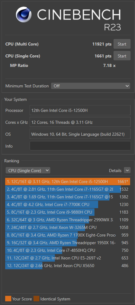
Task: Click the Cores x GHz field
Action: (x=80, y=122)
